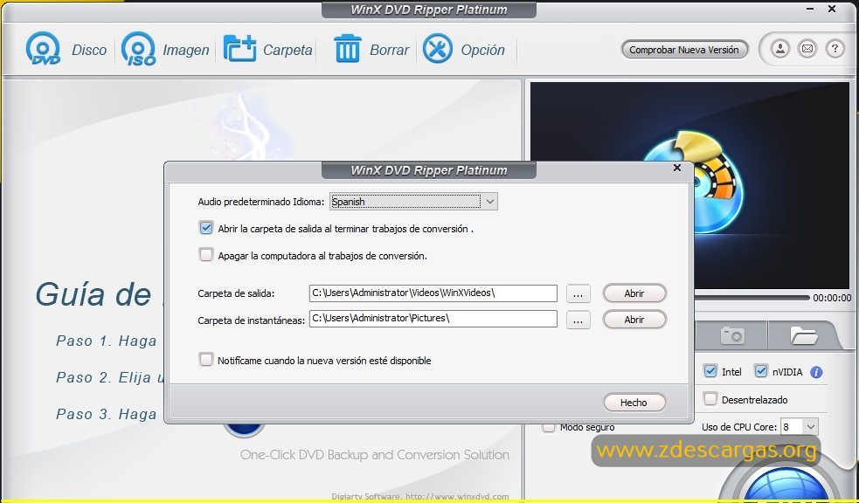Click the Imagen toolbar label

point(186,51)
